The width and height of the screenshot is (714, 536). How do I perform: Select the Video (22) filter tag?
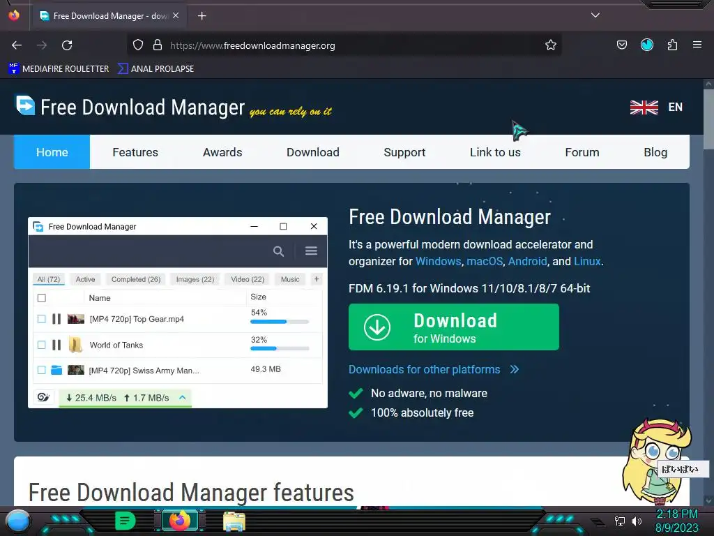pos(248,279)
